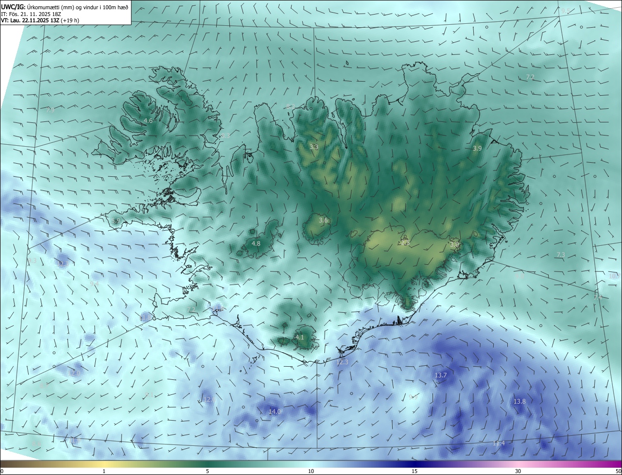This screenshot has height=475, width=622.
Task: Click the 3.6 value on the map
Action: (323, 221)
